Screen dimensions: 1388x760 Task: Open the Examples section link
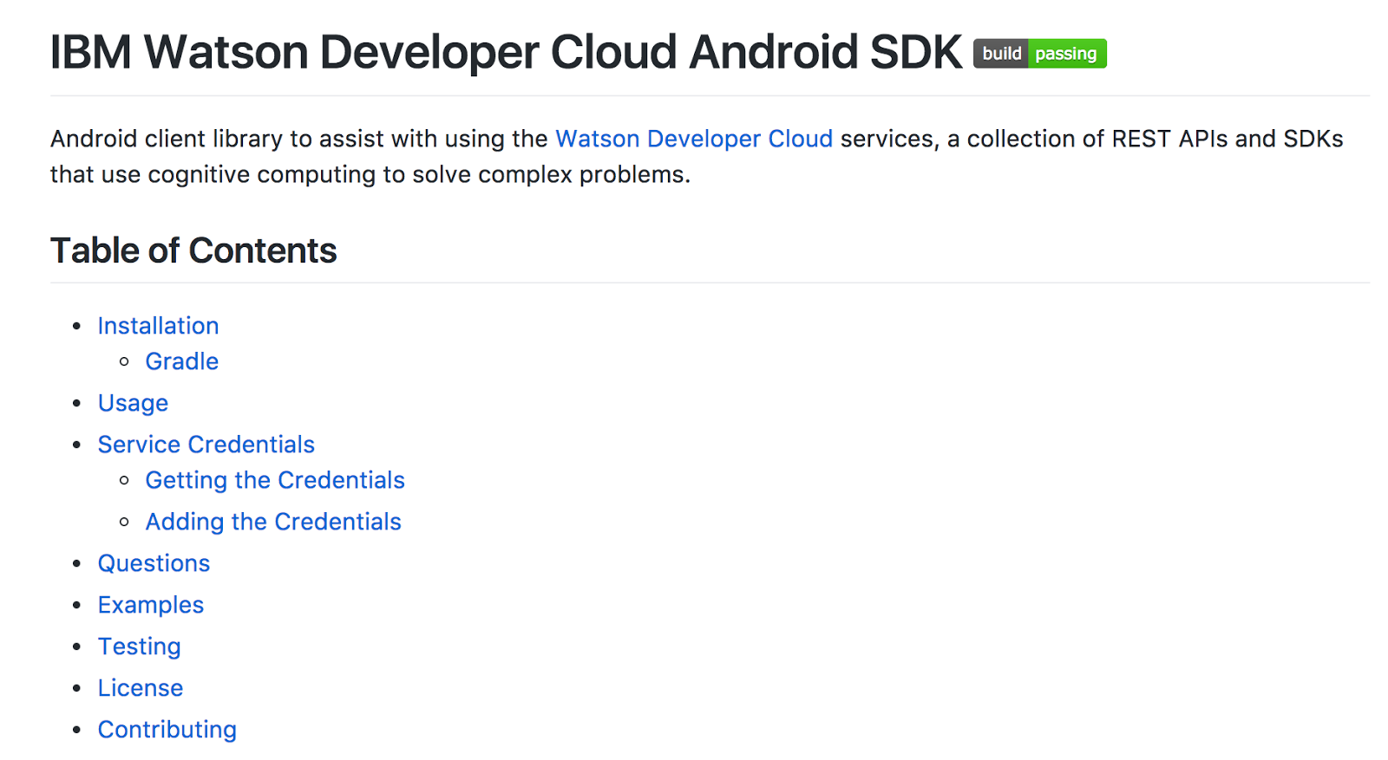151,605
